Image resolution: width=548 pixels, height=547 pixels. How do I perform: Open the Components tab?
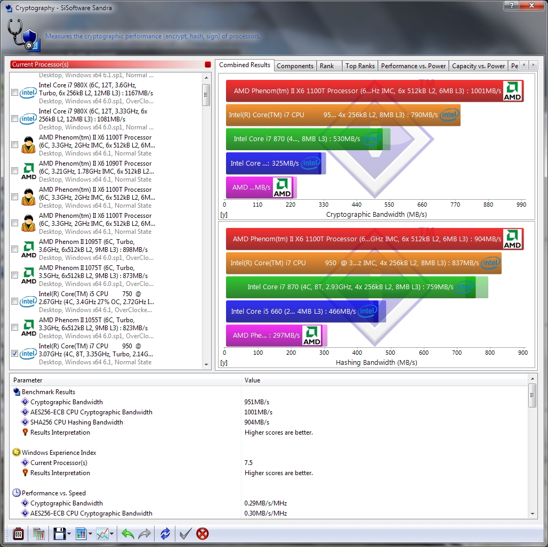[295, 66]
